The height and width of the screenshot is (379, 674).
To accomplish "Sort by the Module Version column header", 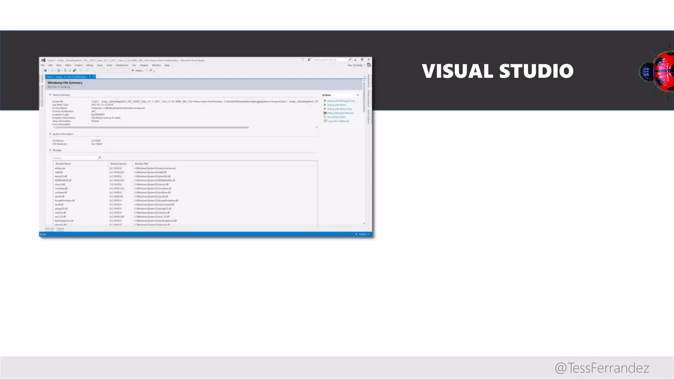I will click(x=121, y=164).
